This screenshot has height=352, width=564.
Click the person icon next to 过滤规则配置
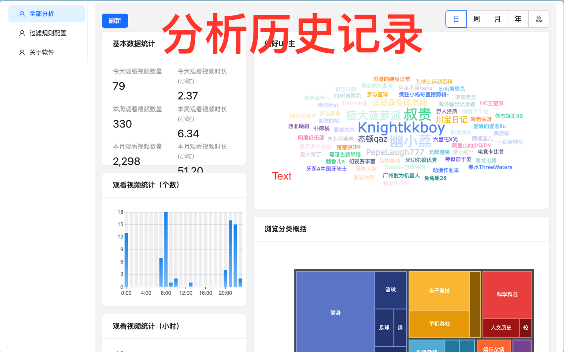(x=22, y=33)
